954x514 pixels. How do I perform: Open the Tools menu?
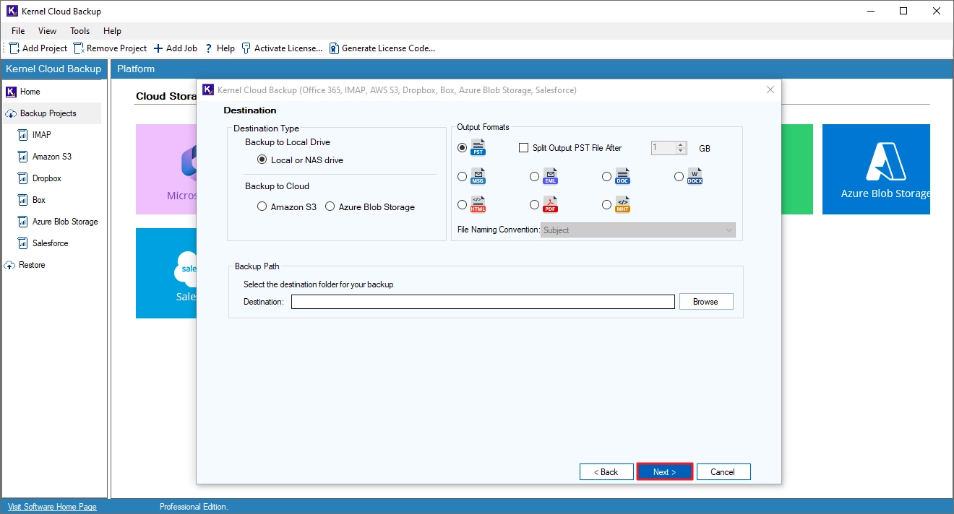point(80,31)
